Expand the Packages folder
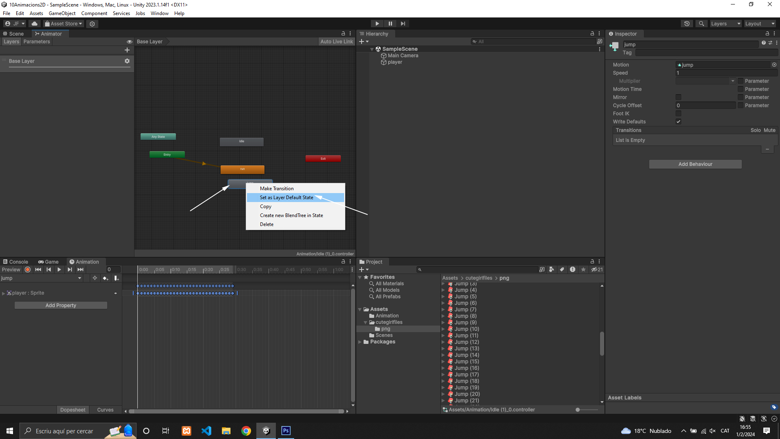The width and height of the screenshot is (780, 439). [x=360, y=342]
